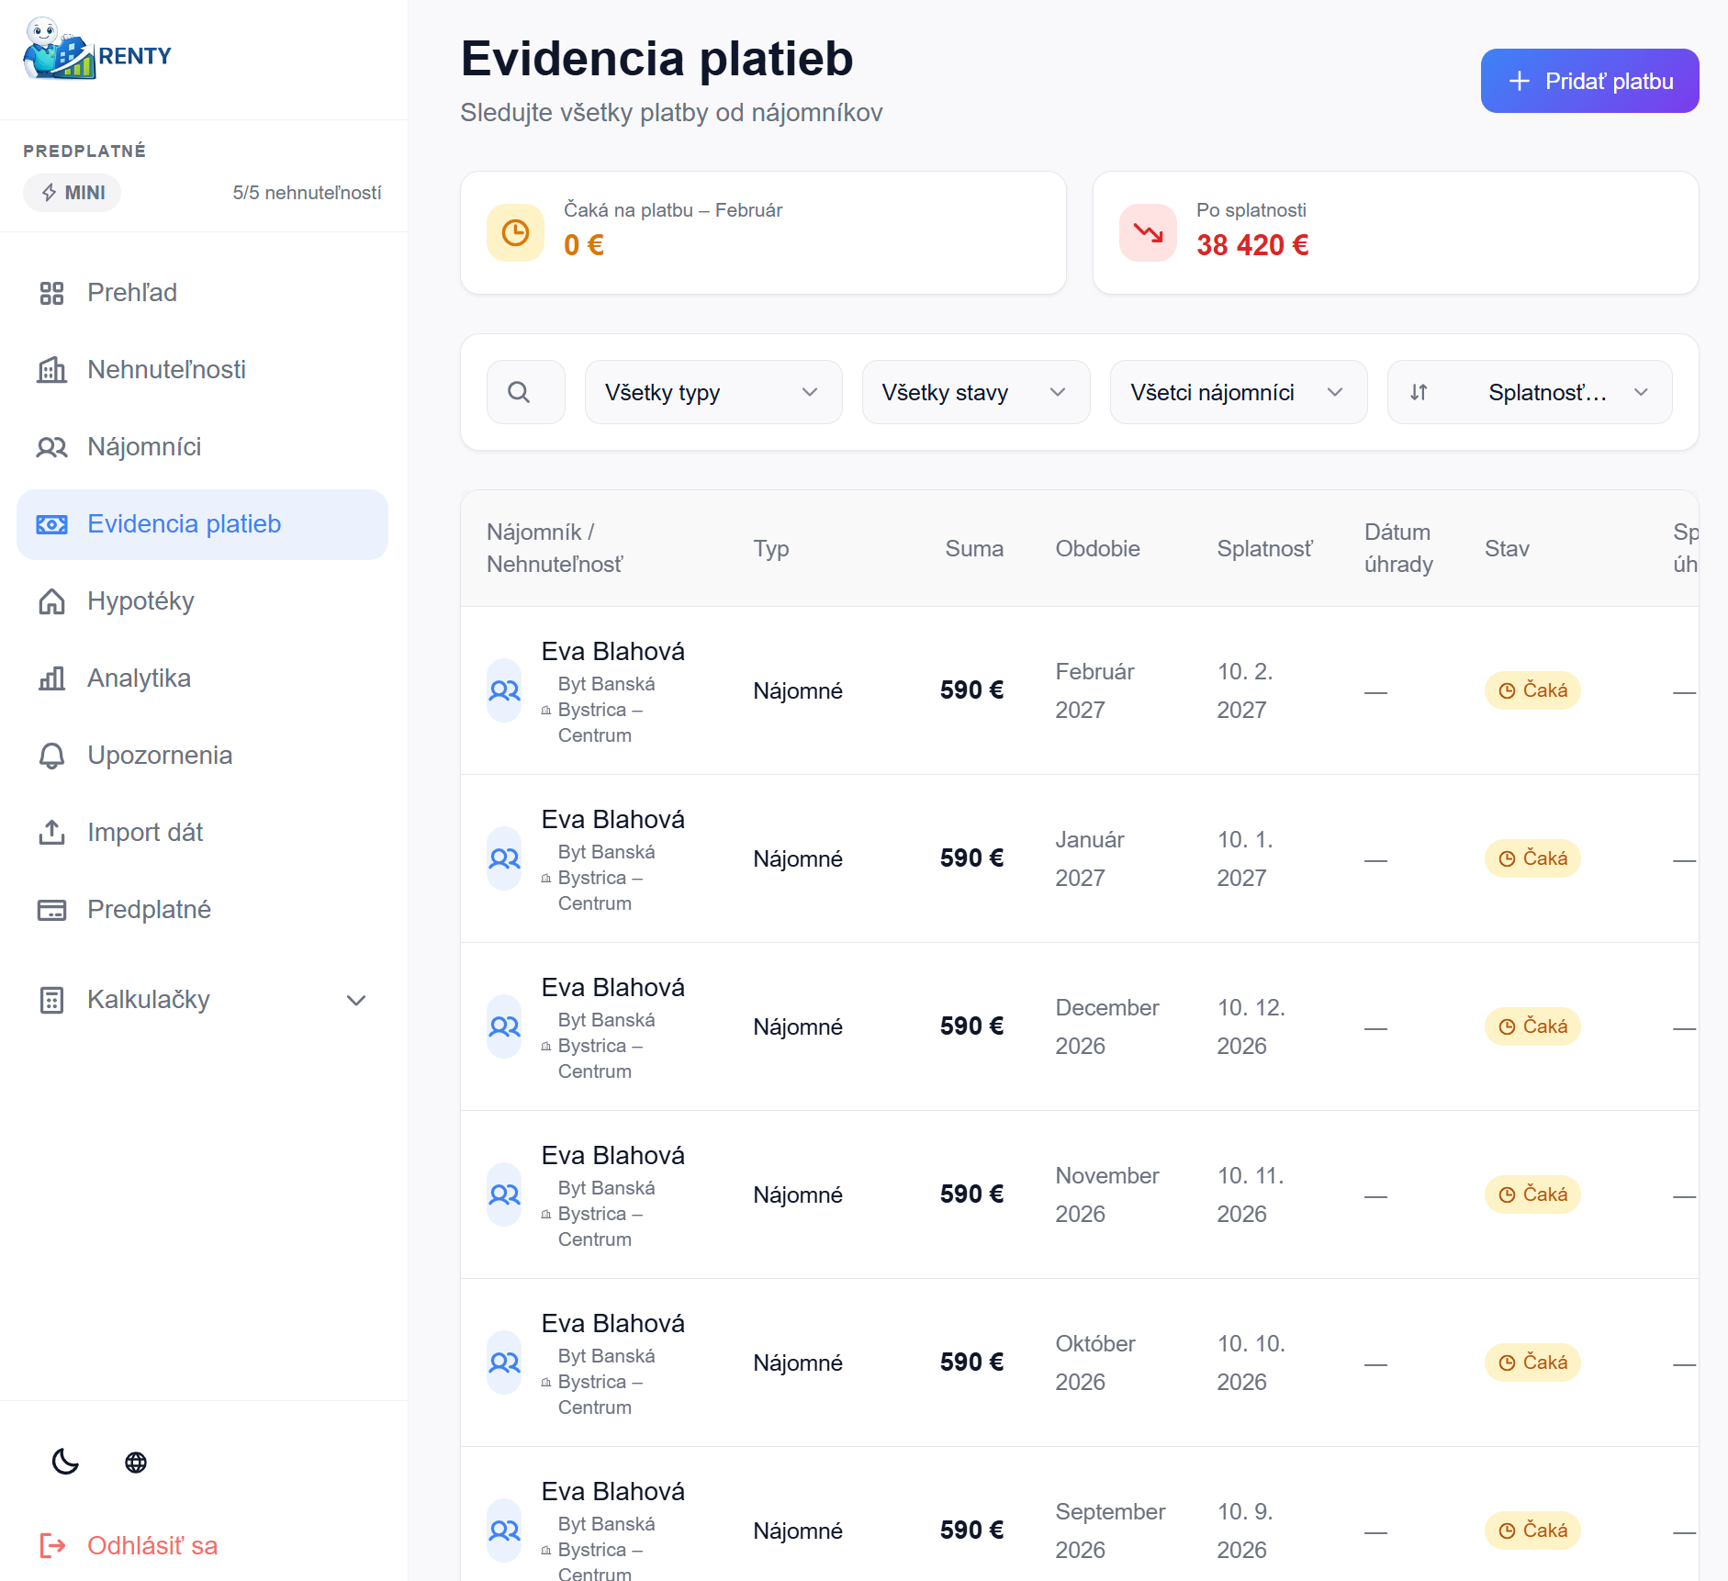Image resolution: width=1728 pixels, height=1581 pixels.
Task: Click the clock icon in Čaká na platbu card
Action: pyautogui.click(x=515, y=233)
